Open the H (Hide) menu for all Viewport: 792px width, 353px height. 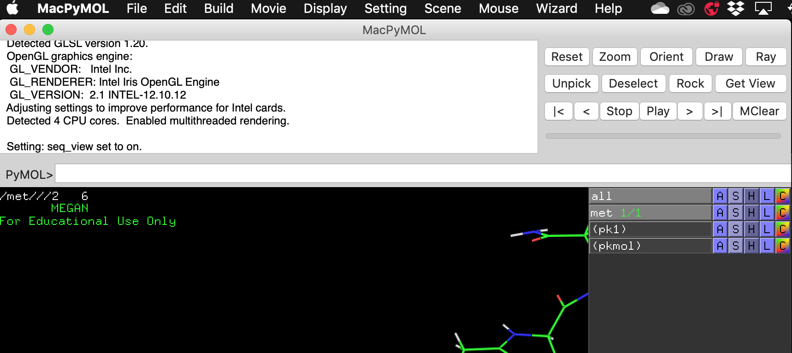tap(751, 196)
